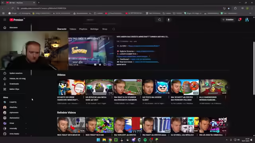Image resolution: width=255 pixels, height=143 pixels.
Task: Toggle miniplayer mode in the featured player
Action: pos(105,64)
